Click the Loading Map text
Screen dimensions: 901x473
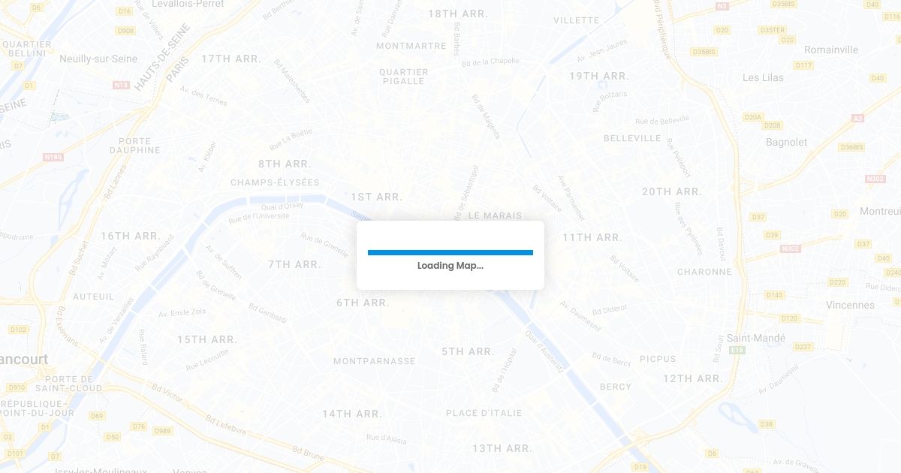pos(450,266)
